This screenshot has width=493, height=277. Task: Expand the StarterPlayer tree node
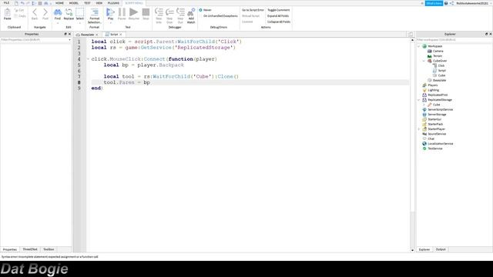pyautogui.click(x=419, y=129)
